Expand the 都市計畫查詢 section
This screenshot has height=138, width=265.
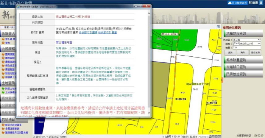(x=243, y=60)
